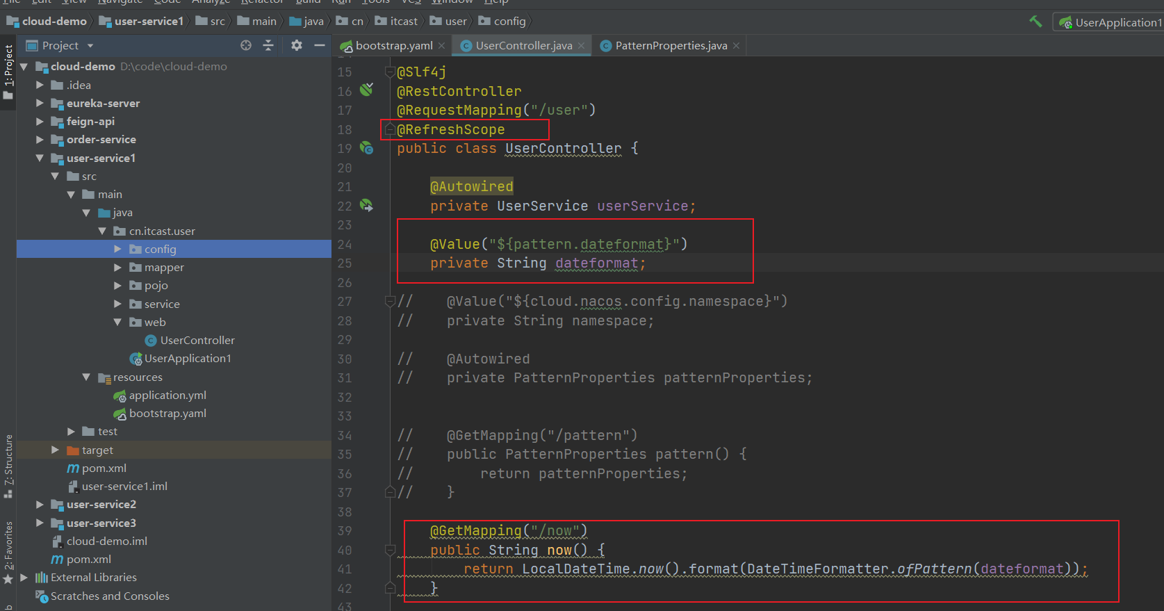Open the 1: Project tool window button

click(x=8, y=72)
